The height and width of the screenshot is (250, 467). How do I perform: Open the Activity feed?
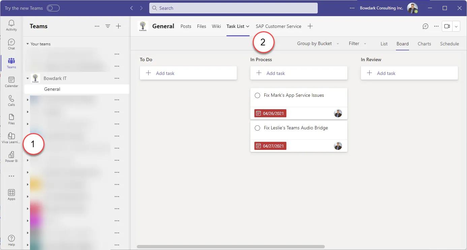pos(11,25)
